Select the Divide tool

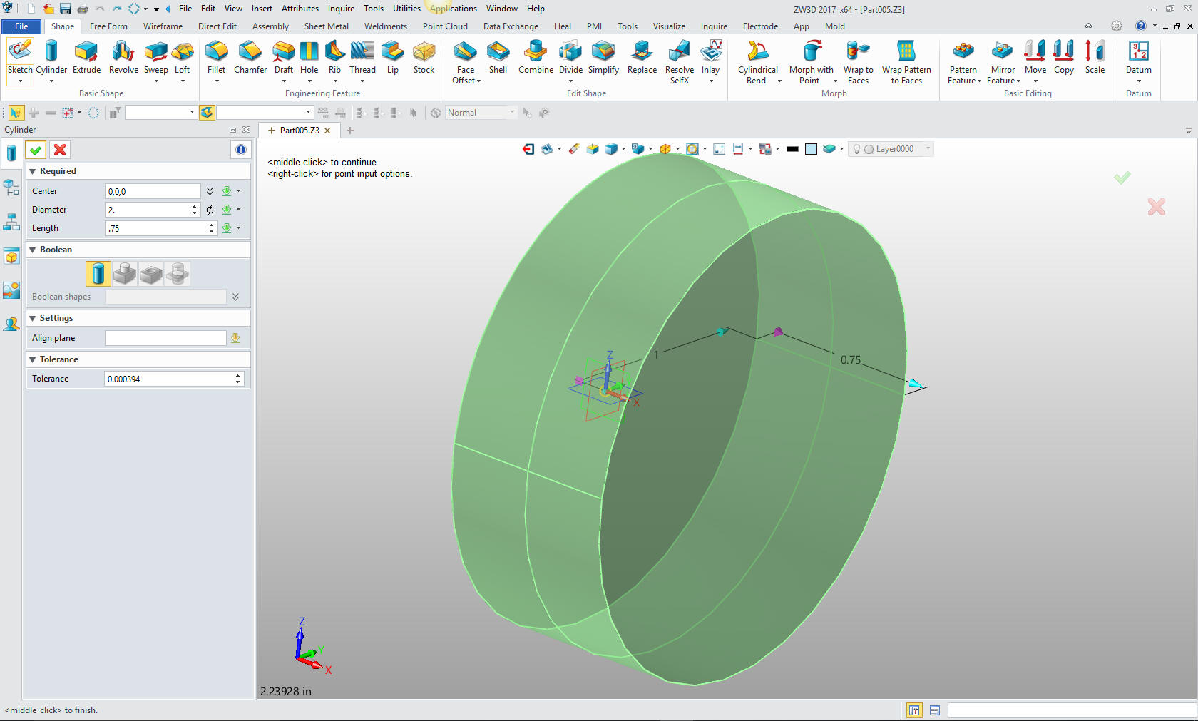570,57
